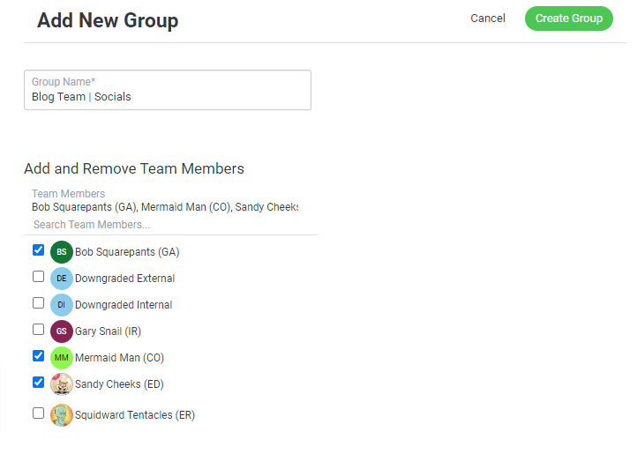Cancel adding the new group

(488, 19)
